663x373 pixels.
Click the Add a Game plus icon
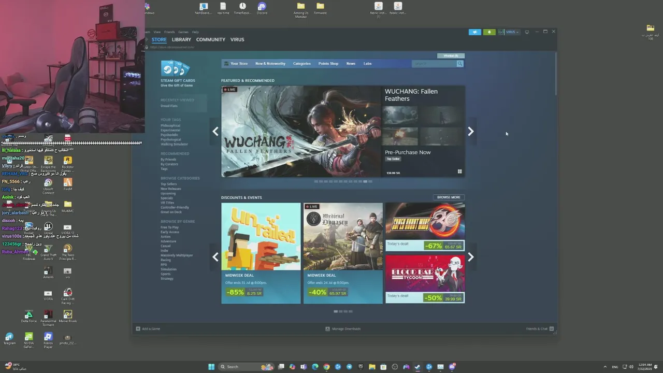click(x=138, y=328)
